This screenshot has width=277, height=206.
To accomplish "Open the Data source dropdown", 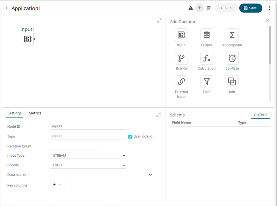I will point(101,175).
